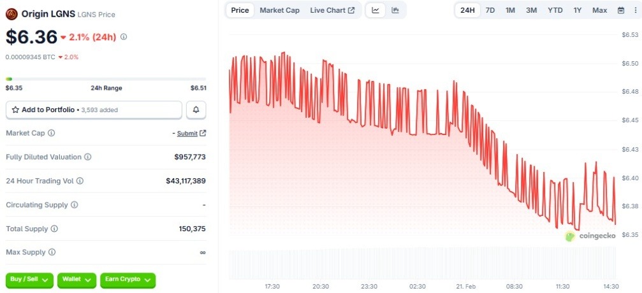Open the 24 Hour Trading Vol info icon
642x293 pixels.
(80, 180)
